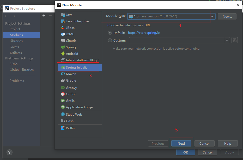
Task: Expand the Custom URL history dropdown arrow
Action: 227,41
